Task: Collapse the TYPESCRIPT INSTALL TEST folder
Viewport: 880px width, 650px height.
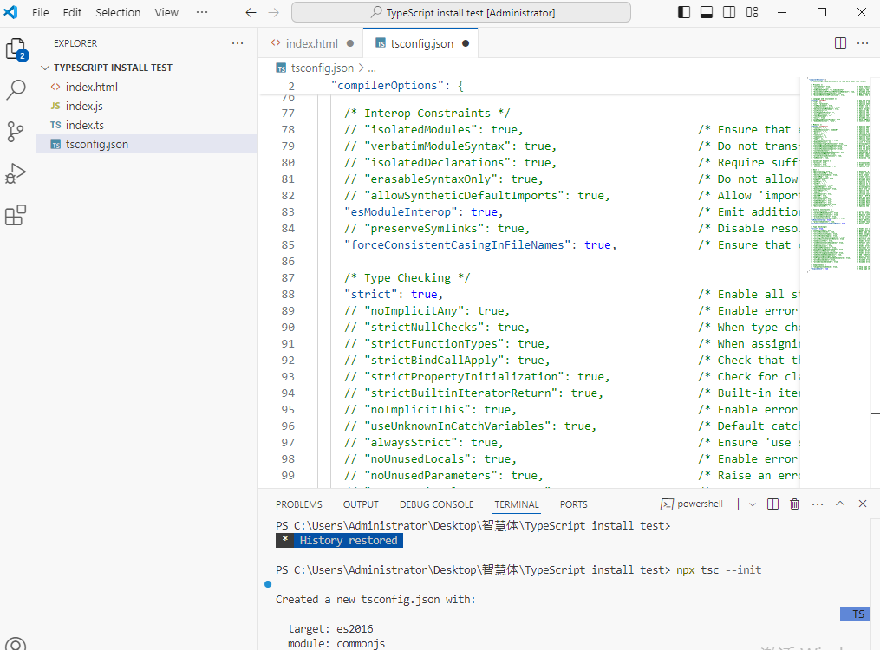Action: (112, 68)
